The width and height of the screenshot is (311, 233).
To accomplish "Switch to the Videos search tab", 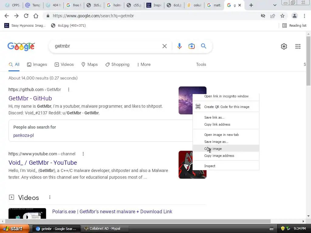I will click(x=64, y=64).
